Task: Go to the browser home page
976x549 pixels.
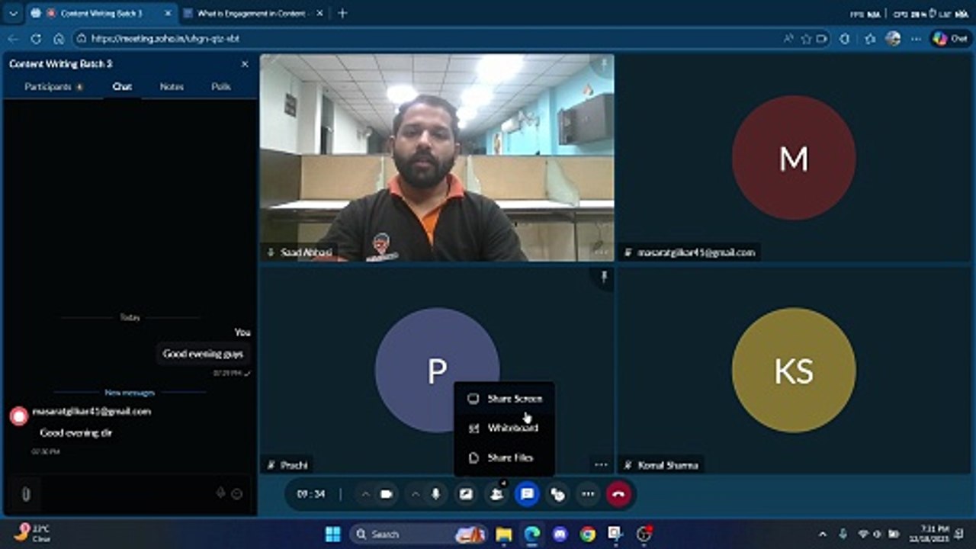Action: pos(59,38)
